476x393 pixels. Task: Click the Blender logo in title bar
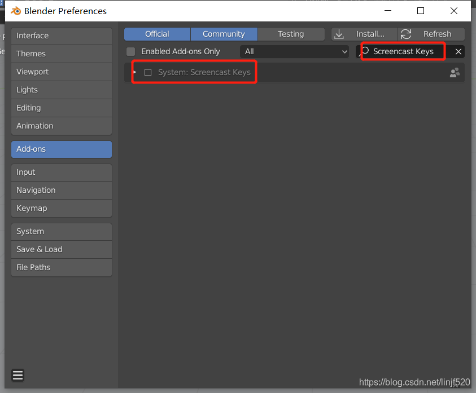click(x=15, y=11)
